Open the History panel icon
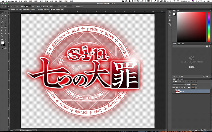 click(170, 12)
